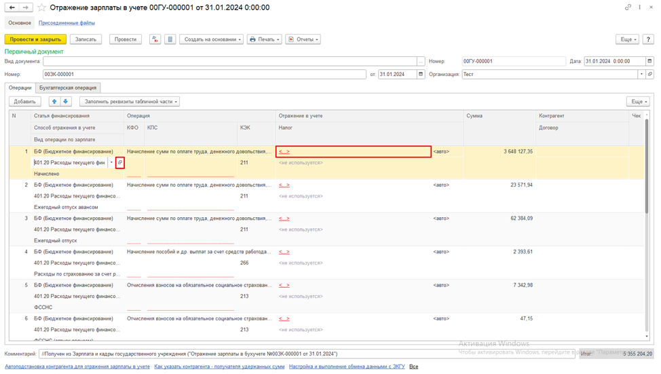
Task: Expand Создать на основании dropdown
Action: click(212, 39)
